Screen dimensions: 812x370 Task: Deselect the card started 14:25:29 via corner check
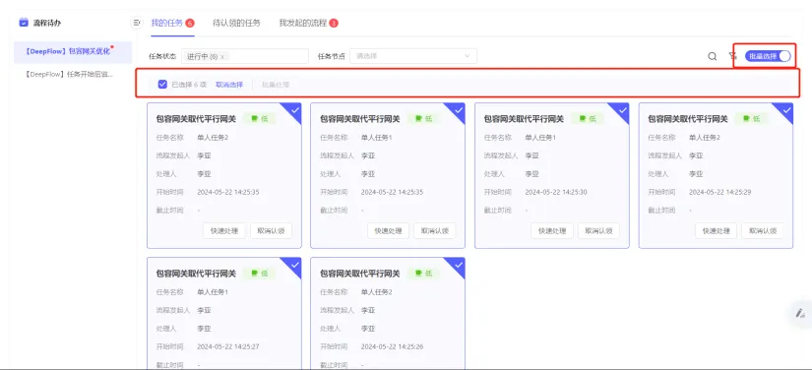point(786,110)
